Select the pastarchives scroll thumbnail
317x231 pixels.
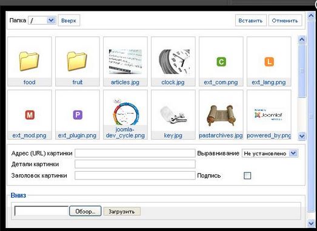click(x=221, y=115)
